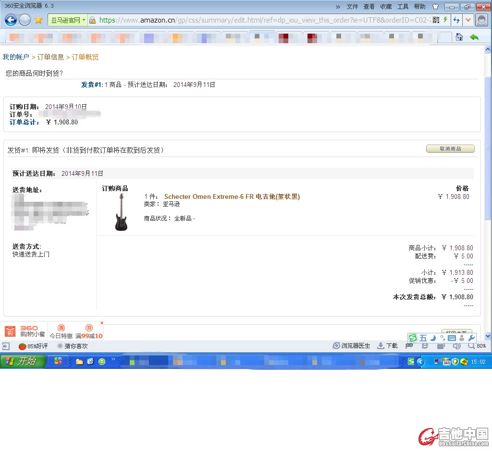Click the green S icon in system tray
The width and height of the screenshot is (492, 451).
[x=411, y=362]
